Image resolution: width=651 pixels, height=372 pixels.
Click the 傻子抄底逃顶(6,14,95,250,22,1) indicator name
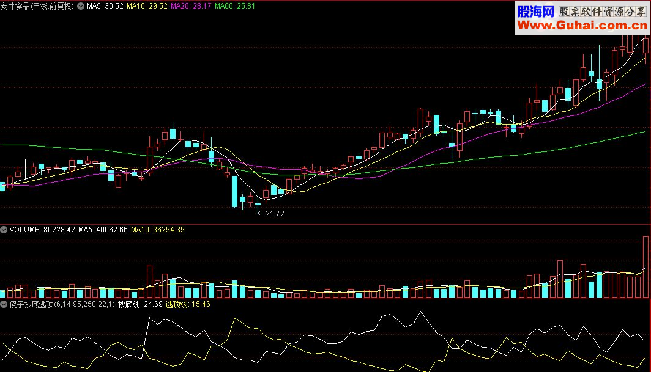coord(62,304)
